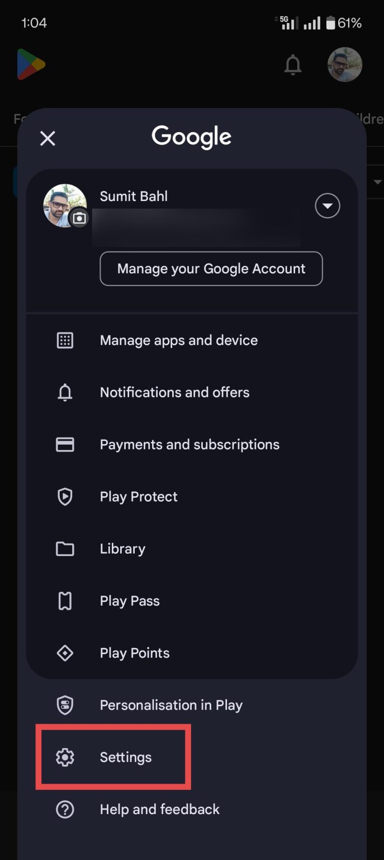Tap the camera badge on profile photo
Viewport: 384px width, 860px height.
click(79, 218)
